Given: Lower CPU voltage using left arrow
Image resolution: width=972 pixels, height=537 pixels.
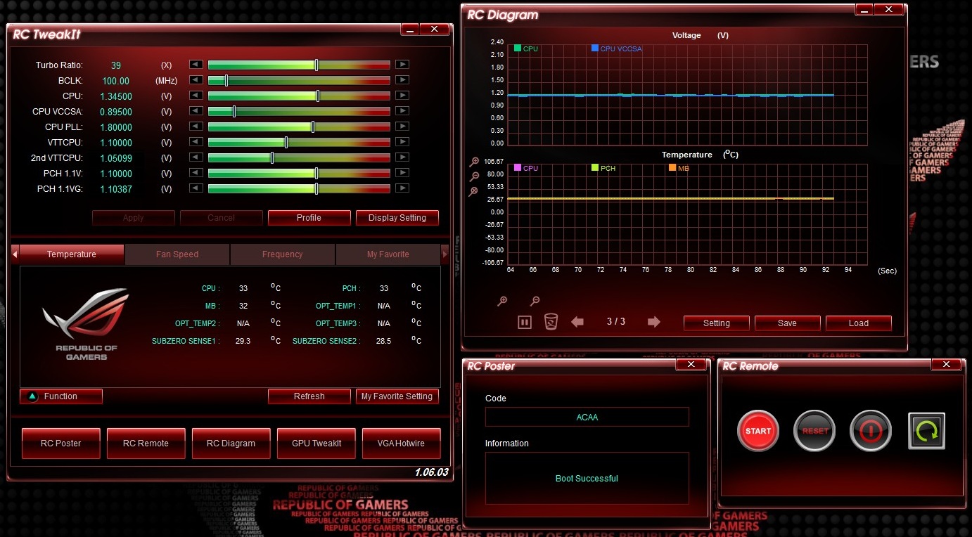Looking at the screenshot, I should click(196, 96).
